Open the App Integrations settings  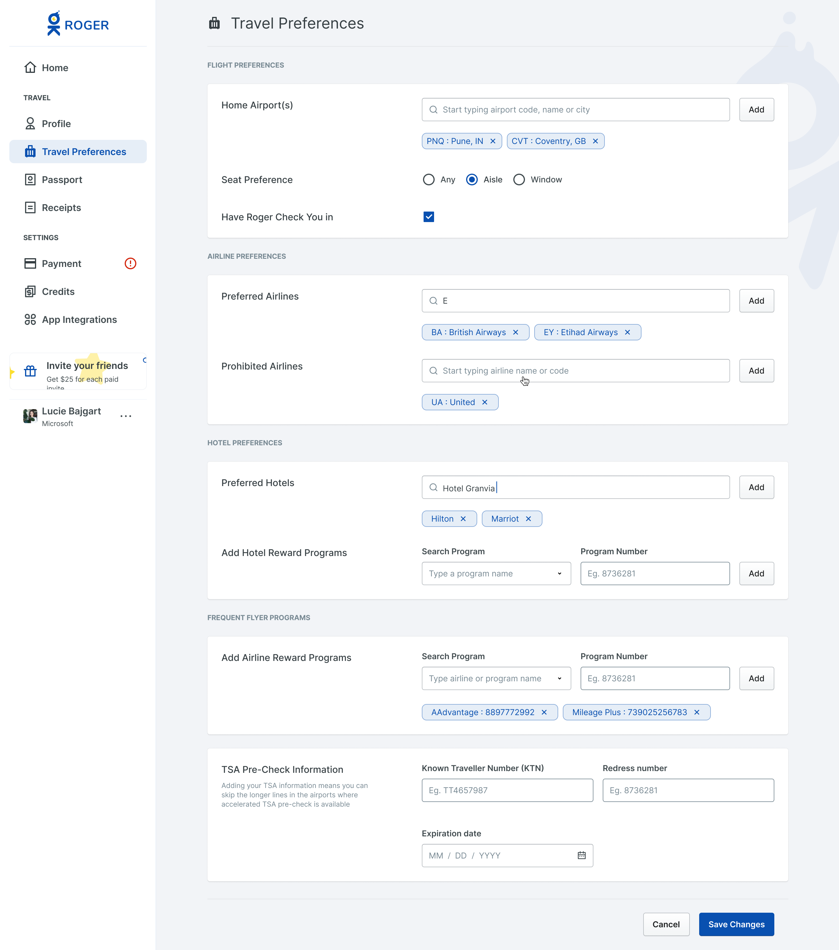[x=79, y=320]
